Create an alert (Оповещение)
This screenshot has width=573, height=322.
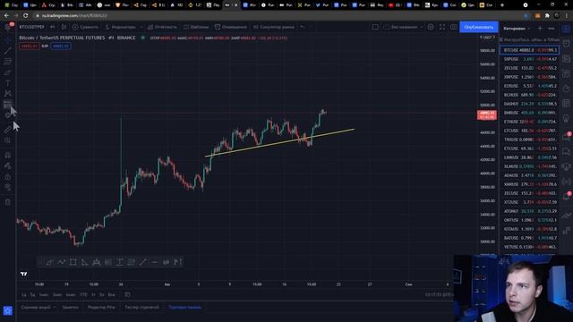[x=231, y=27]
